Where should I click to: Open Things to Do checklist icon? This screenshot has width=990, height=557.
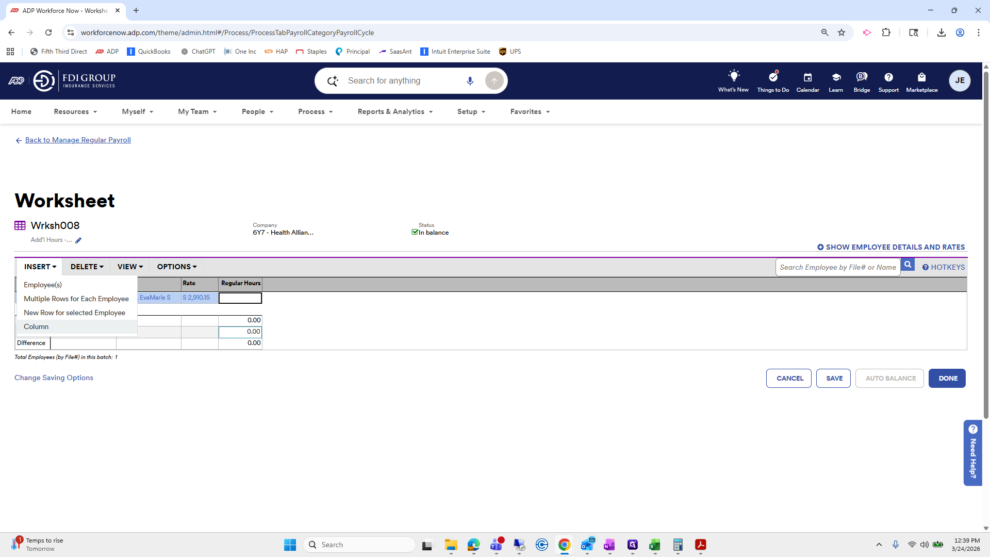(773, 77)
